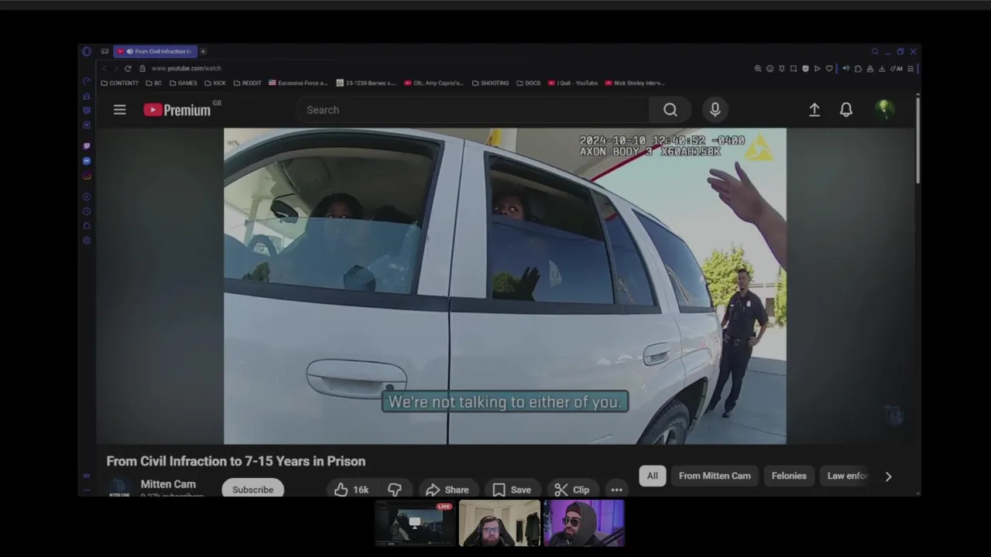Open the YouTube account avatar menu
991x557 pixels.
884,109
